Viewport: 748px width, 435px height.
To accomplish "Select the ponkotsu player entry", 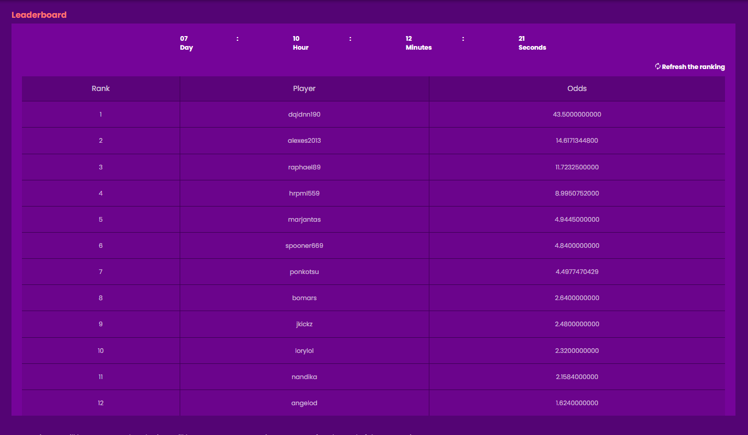I will pos(304,272).
